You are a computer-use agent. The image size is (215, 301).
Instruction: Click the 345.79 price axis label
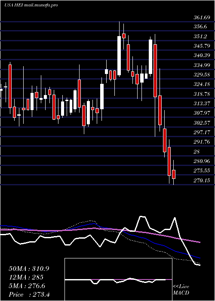(x=201, y=46)
